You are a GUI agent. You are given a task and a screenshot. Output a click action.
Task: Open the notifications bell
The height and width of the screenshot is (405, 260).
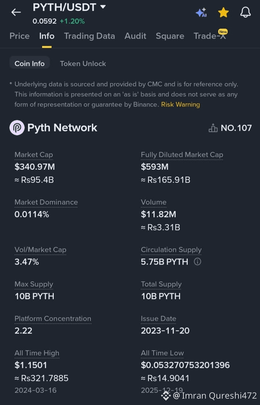point(245,12)
